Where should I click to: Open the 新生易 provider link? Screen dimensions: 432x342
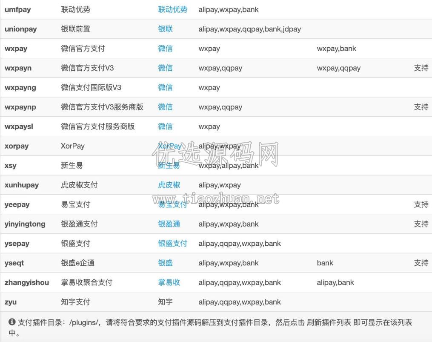point(169,166)
